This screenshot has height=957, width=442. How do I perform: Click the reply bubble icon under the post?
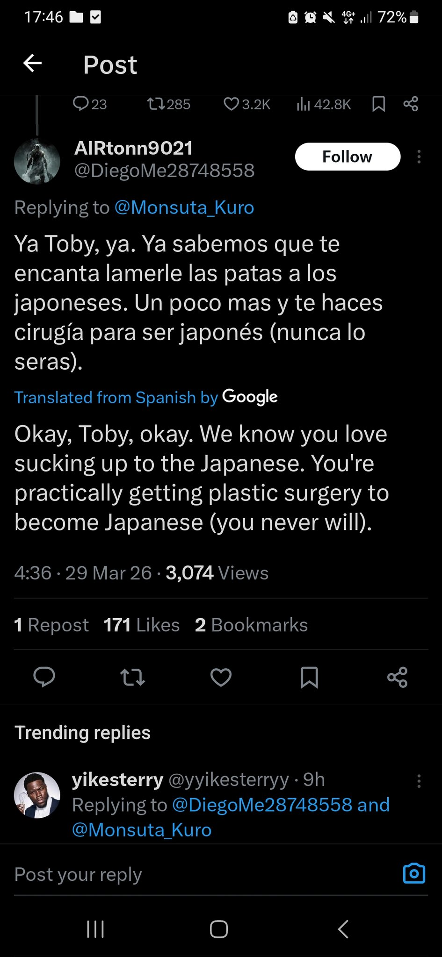point(44,677)
